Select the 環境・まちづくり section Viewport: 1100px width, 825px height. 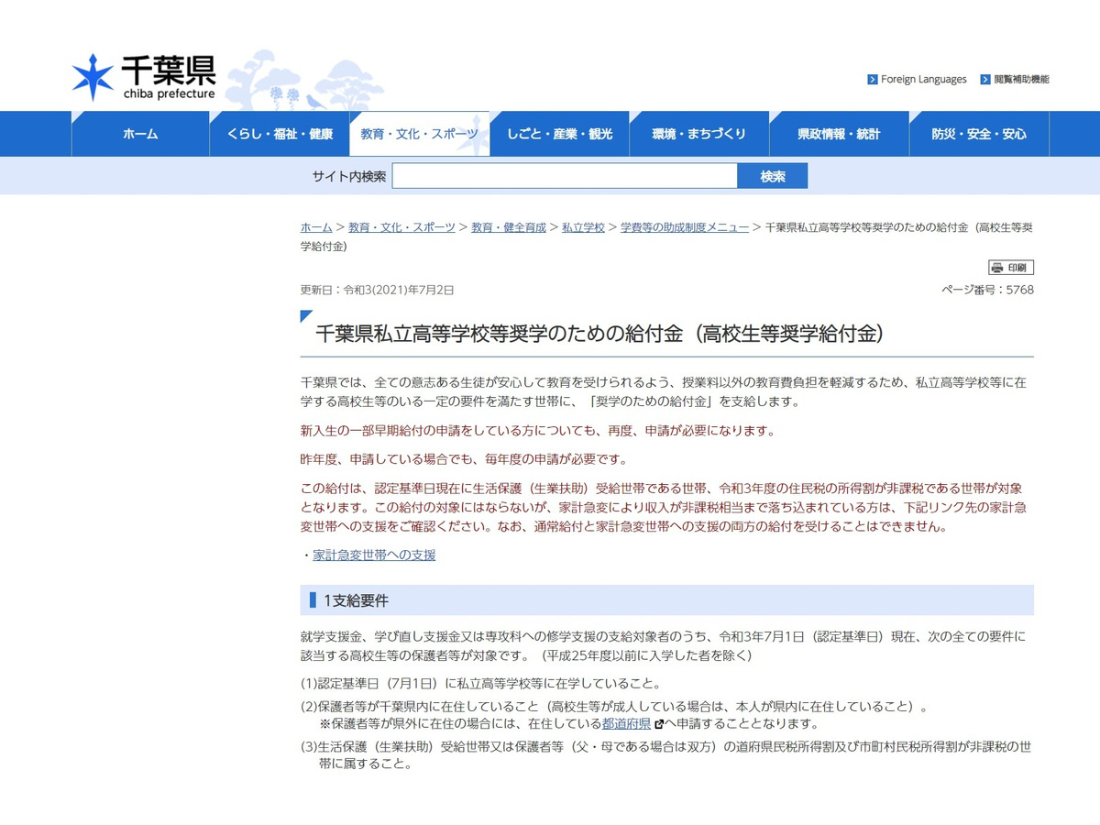pos(699,133)
